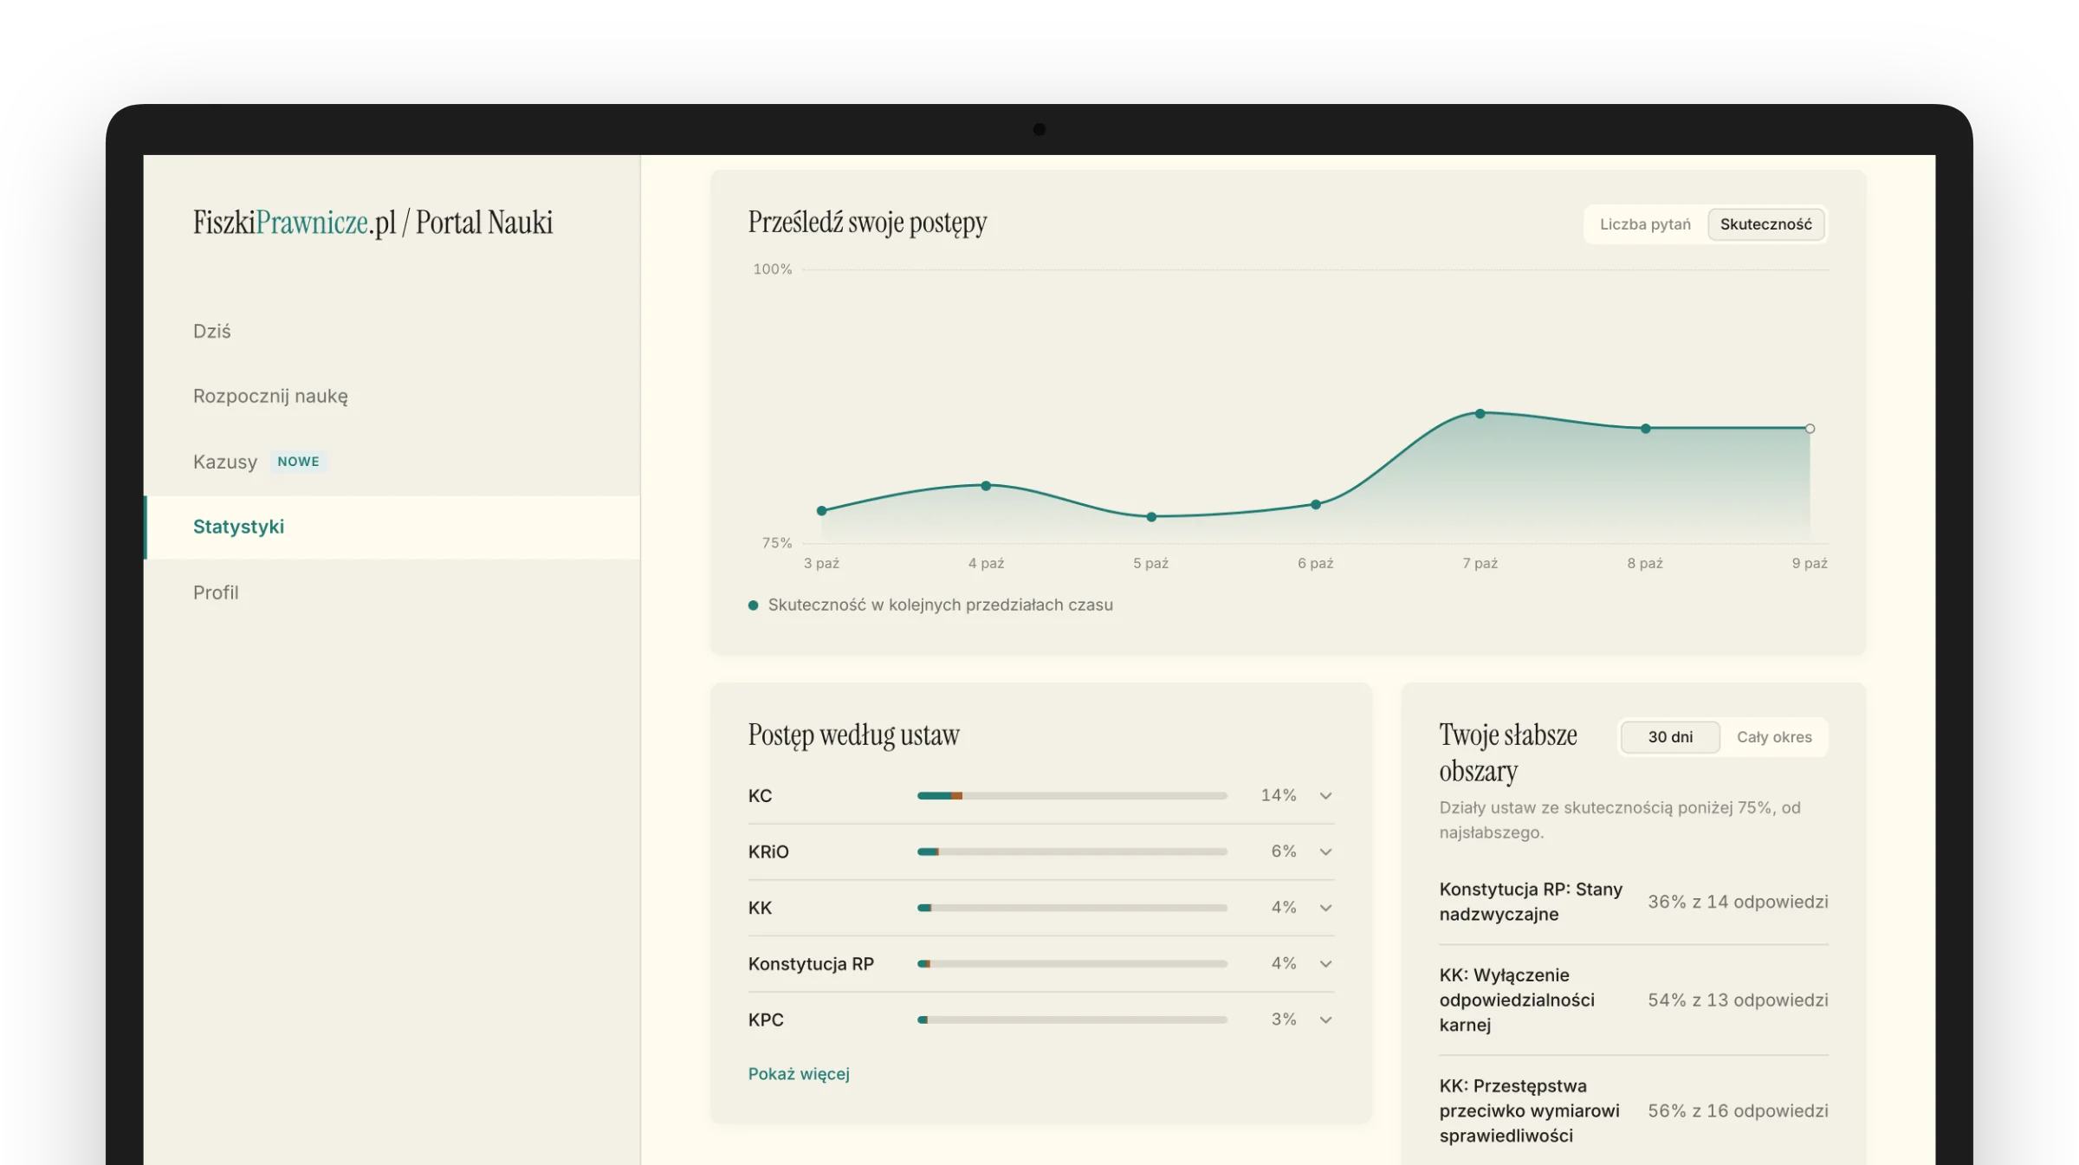
Task: Click the KPC progress bar
Action: [x=1072, y=1019]
